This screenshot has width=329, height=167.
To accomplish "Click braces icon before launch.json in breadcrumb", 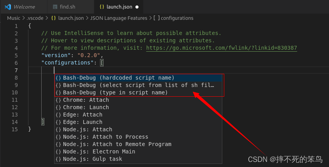I will pyautogui.click(x=53, y=18).
